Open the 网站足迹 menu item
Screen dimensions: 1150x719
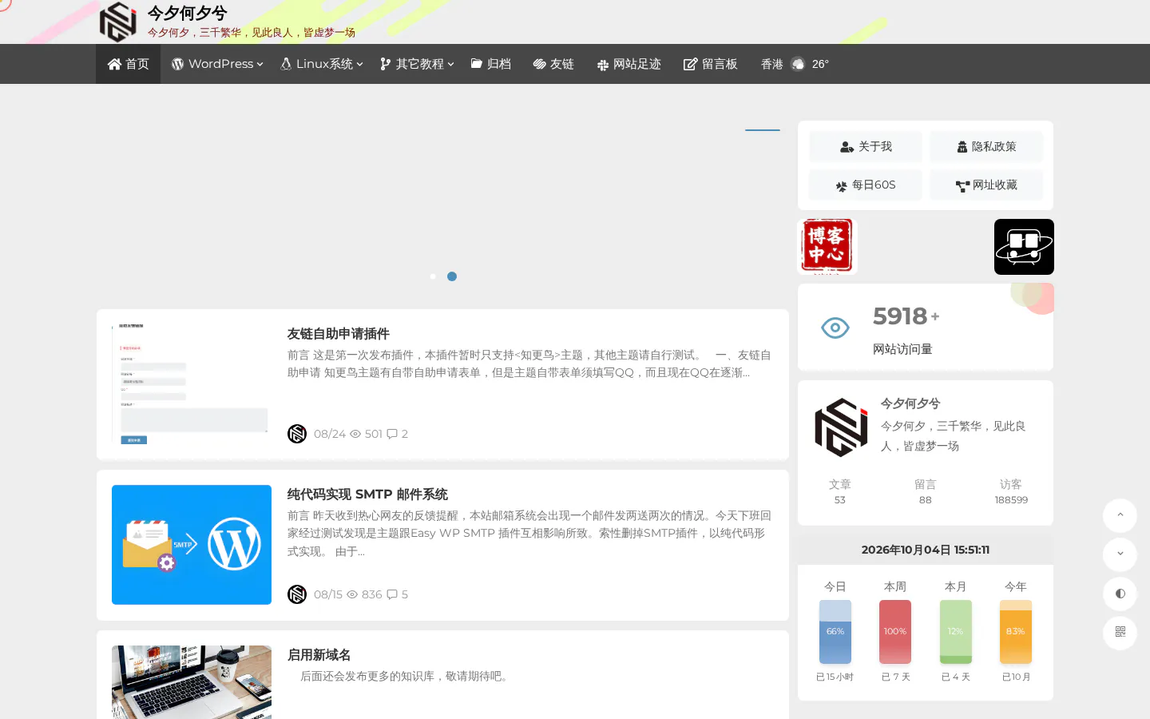pyautogui.click(x=629, y=64)
